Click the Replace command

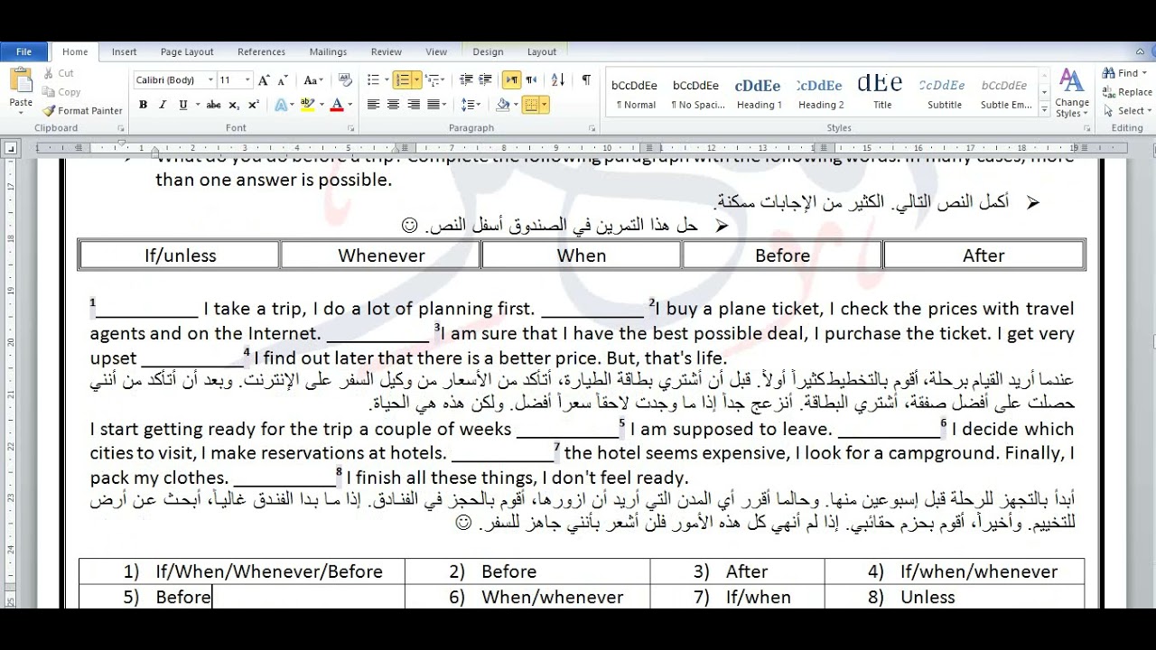pyautogui.click(x=1126, y=92)
